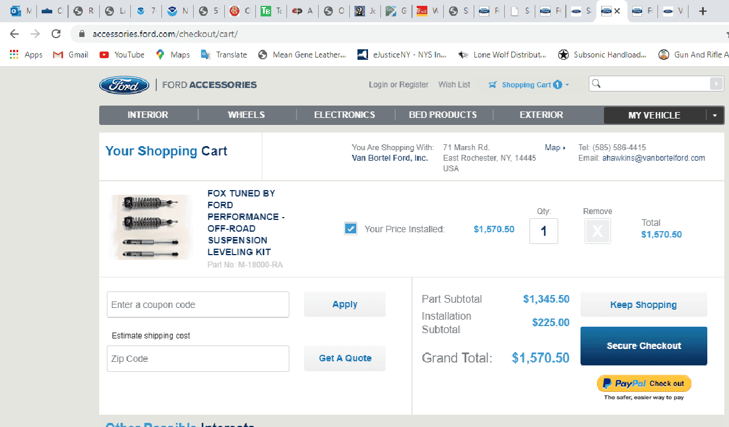Click the Ford oval logo

pos(124,85)
